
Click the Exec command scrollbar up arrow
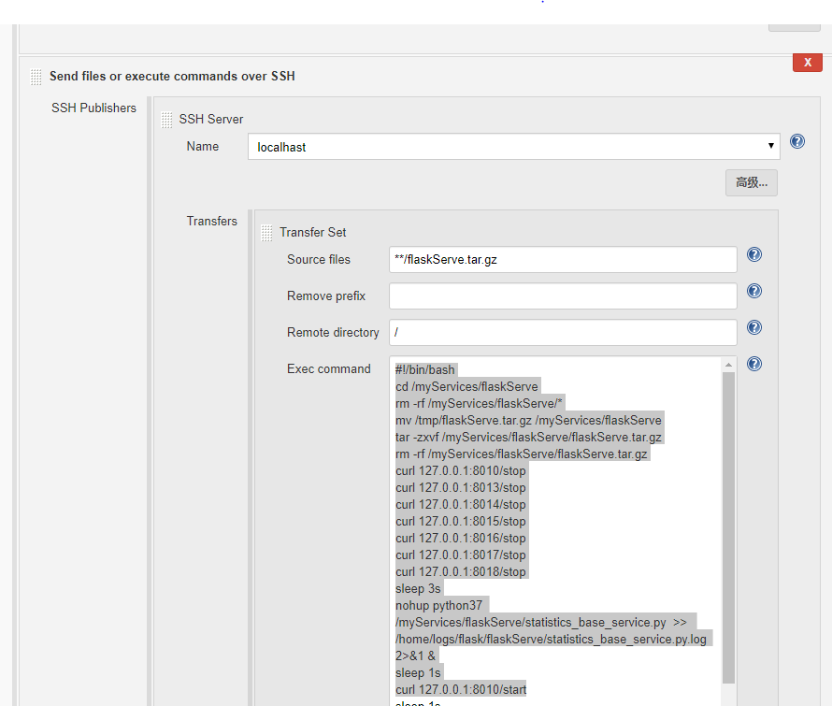[x=728, y=365]
